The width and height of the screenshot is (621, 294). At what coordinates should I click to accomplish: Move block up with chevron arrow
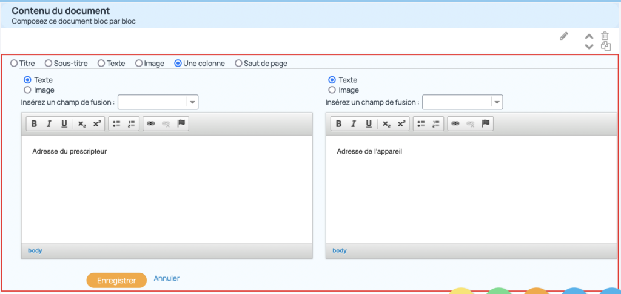589,36
